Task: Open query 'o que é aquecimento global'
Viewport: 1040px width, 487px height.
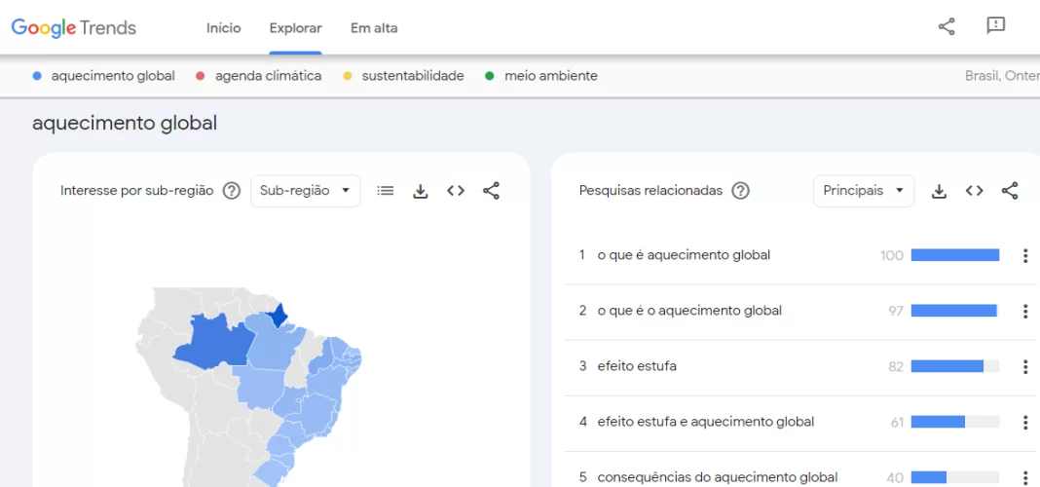Action: coord(684,255)
